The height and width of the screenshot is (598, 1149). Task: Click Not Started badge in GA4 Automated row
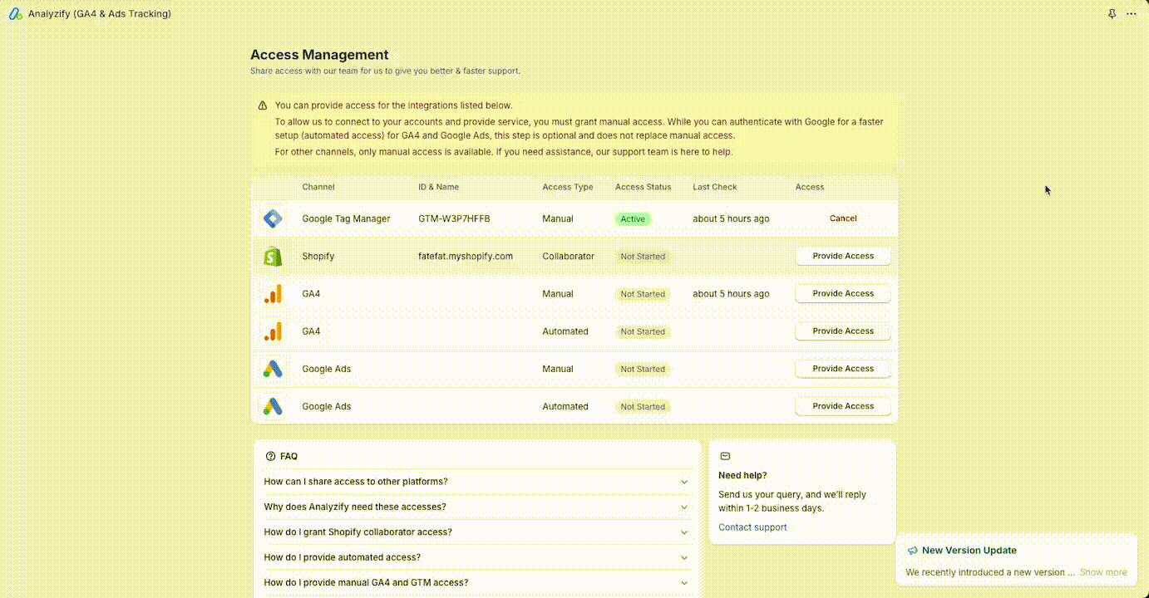[x=643, y=331]
